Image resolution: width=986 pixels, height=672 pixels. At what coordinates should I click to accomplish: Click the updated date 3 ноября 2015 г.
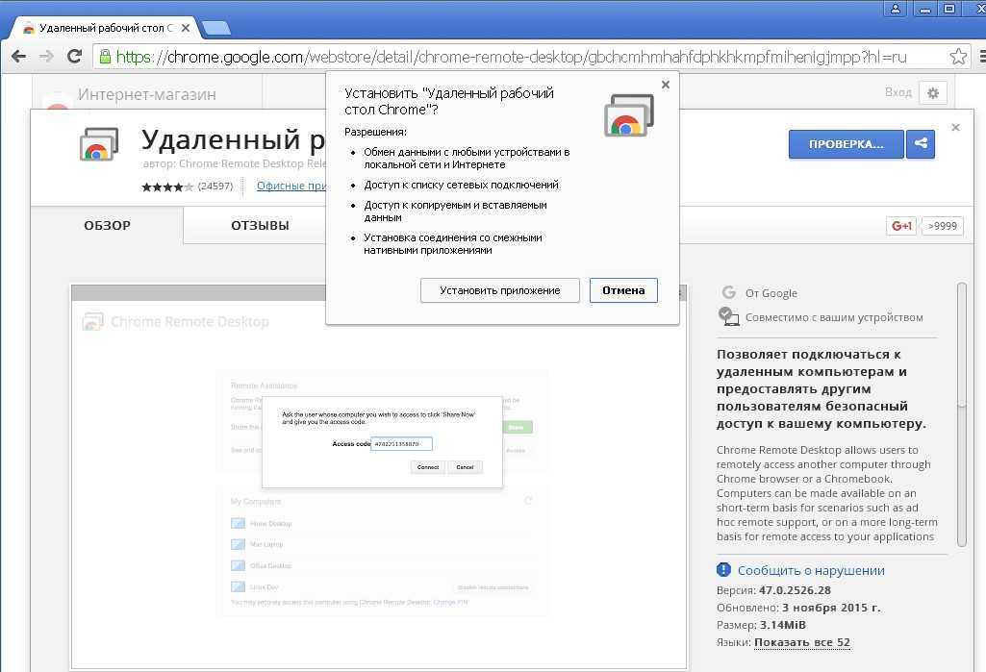coord(831,608)
